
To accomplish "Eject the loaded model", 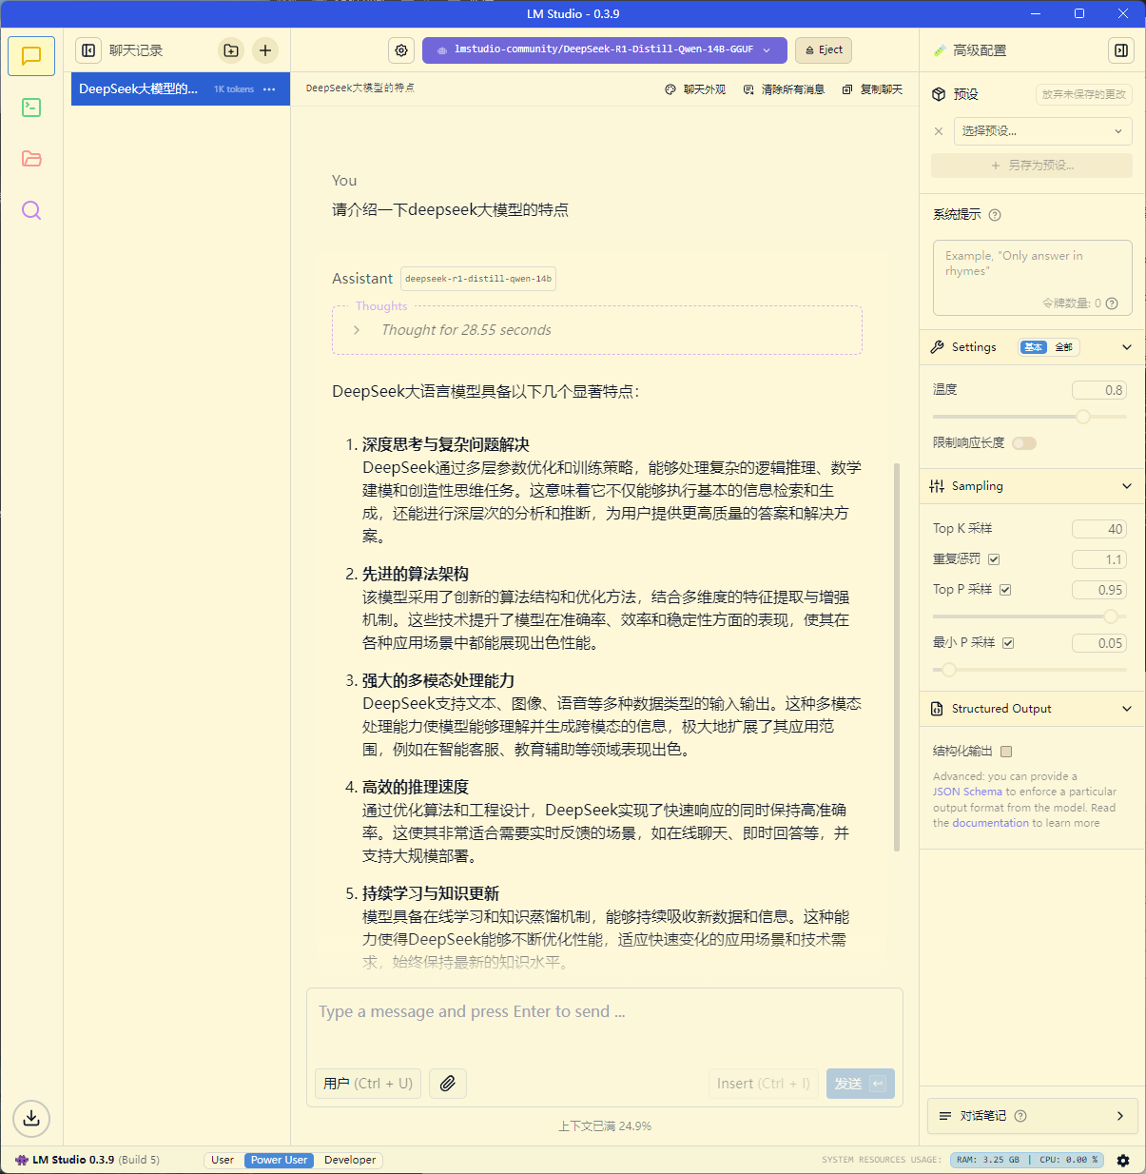I will 824,50.
